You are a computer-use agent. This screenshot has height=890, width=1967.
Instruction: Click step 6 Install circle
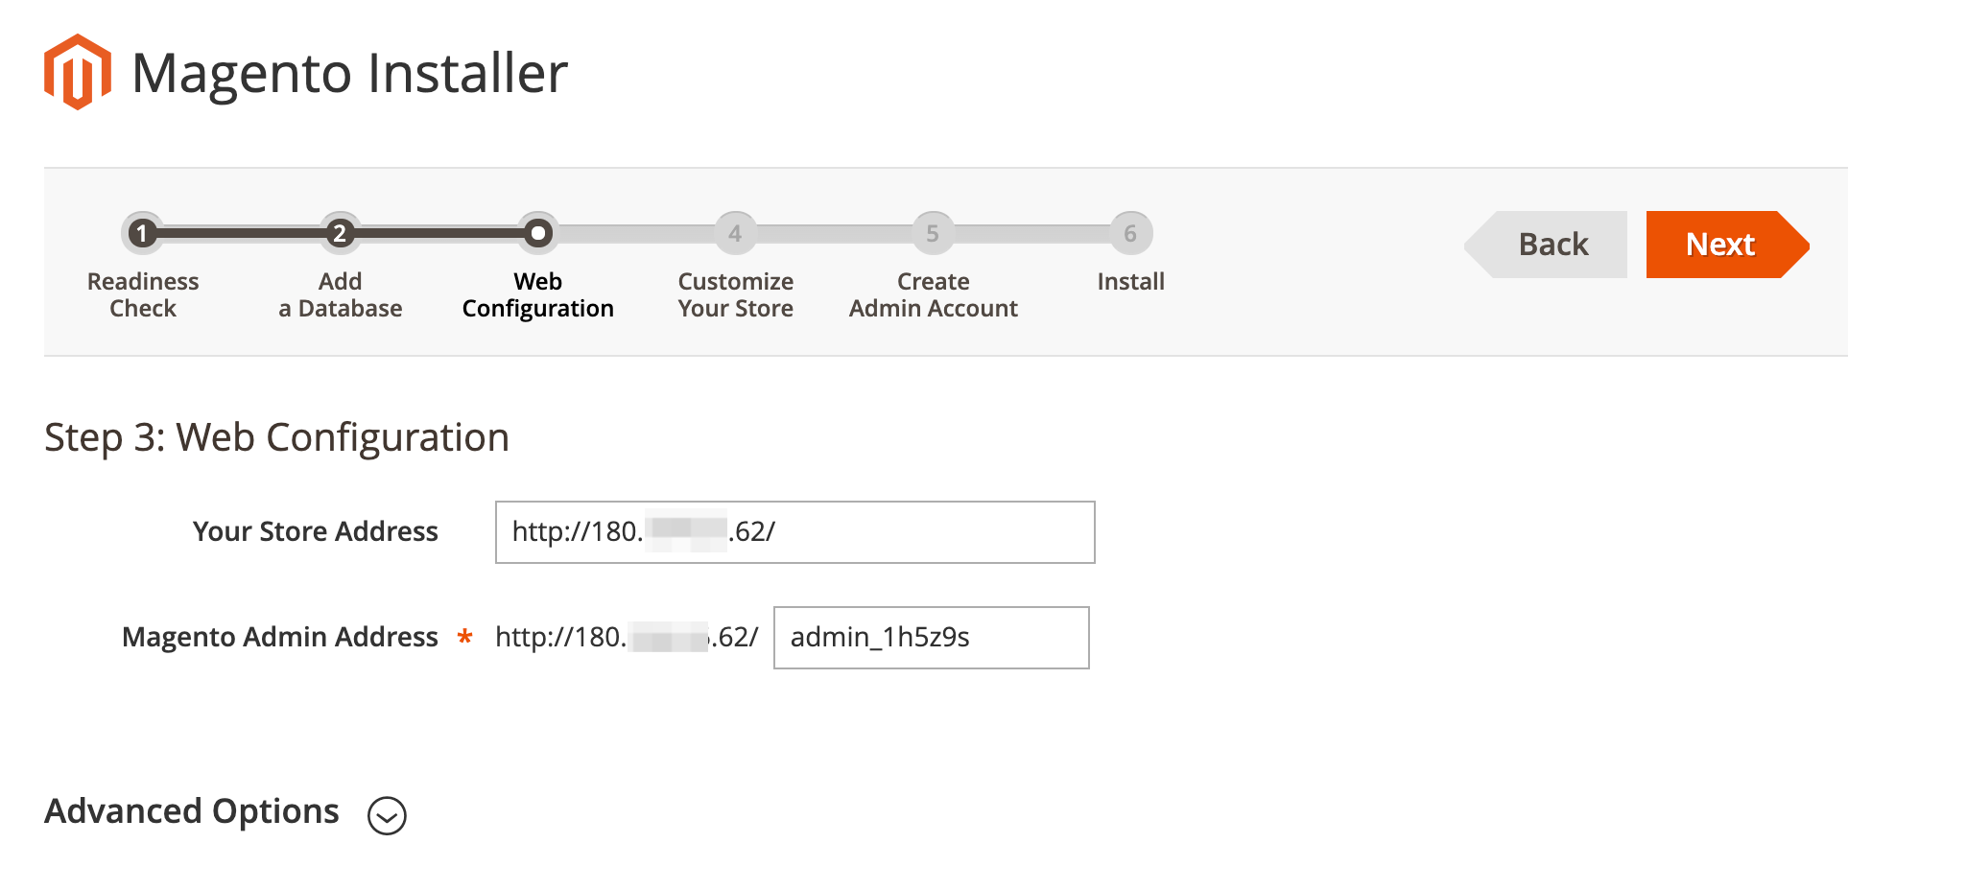(1130, 233)
